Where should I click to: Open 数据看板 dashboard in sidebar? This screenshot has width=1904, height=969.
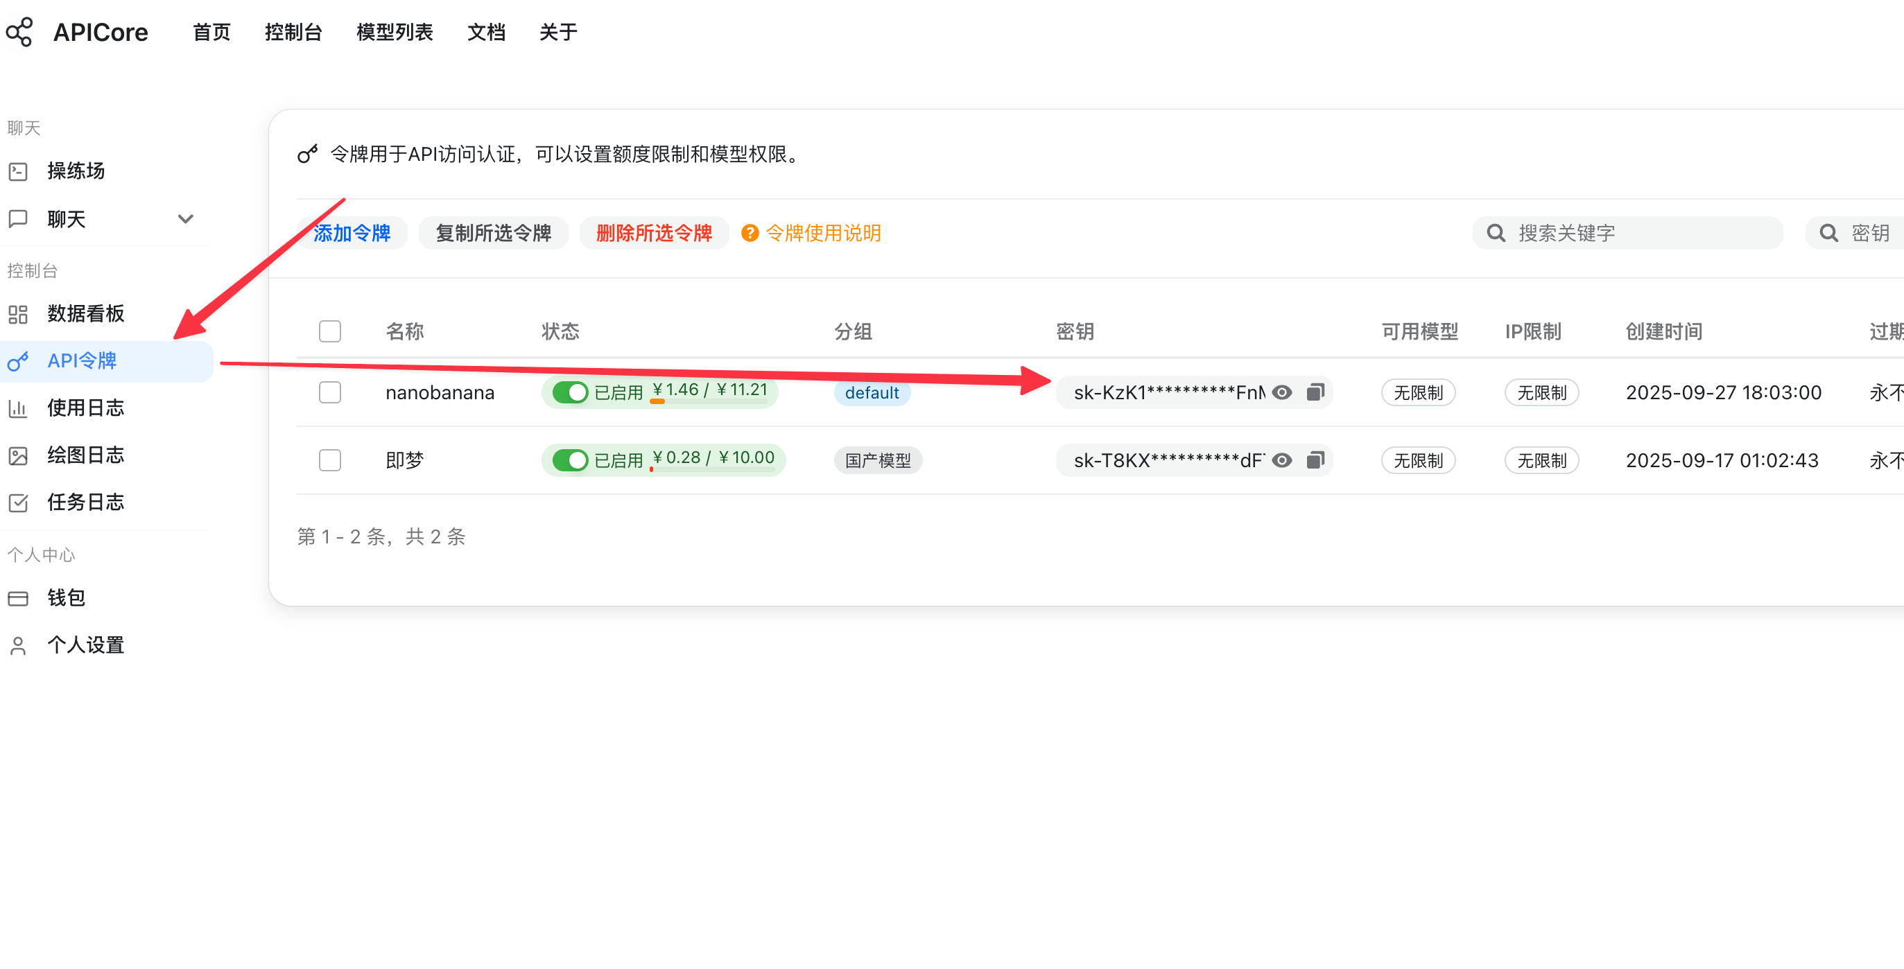[x=85, y=313]
